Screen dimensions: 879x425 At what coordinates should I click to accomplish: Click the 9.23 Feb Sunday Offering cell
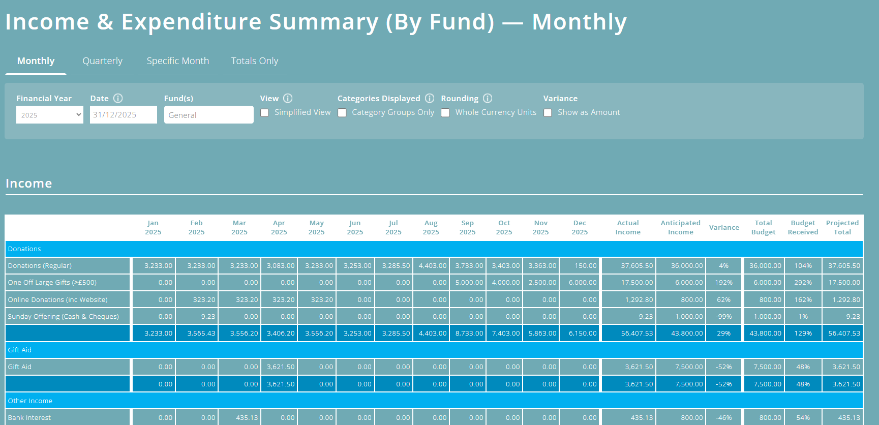coord(196,317)
